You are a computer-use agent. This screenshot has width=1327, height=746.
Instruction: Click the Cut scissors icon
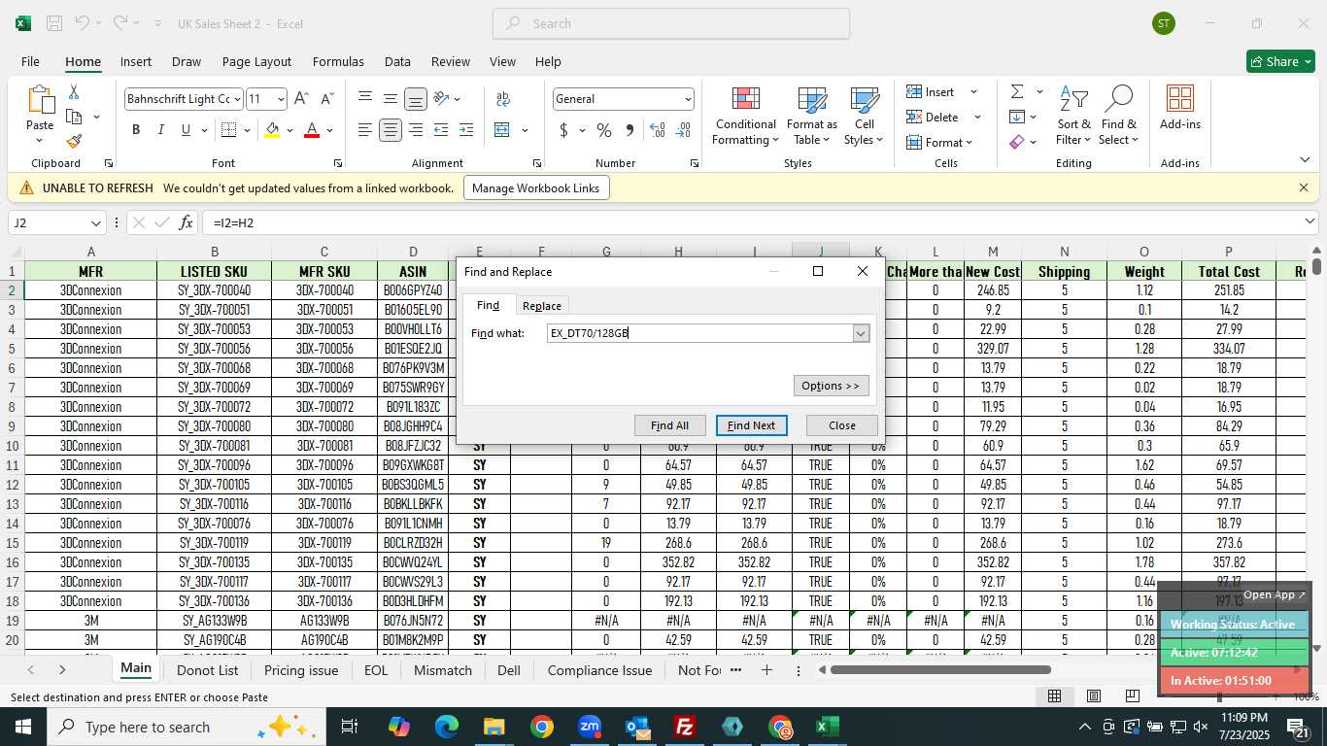click(x=74, y=92)
